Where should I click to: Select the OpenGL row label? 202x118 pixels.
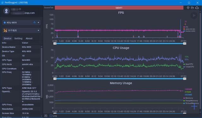(6, 91)
